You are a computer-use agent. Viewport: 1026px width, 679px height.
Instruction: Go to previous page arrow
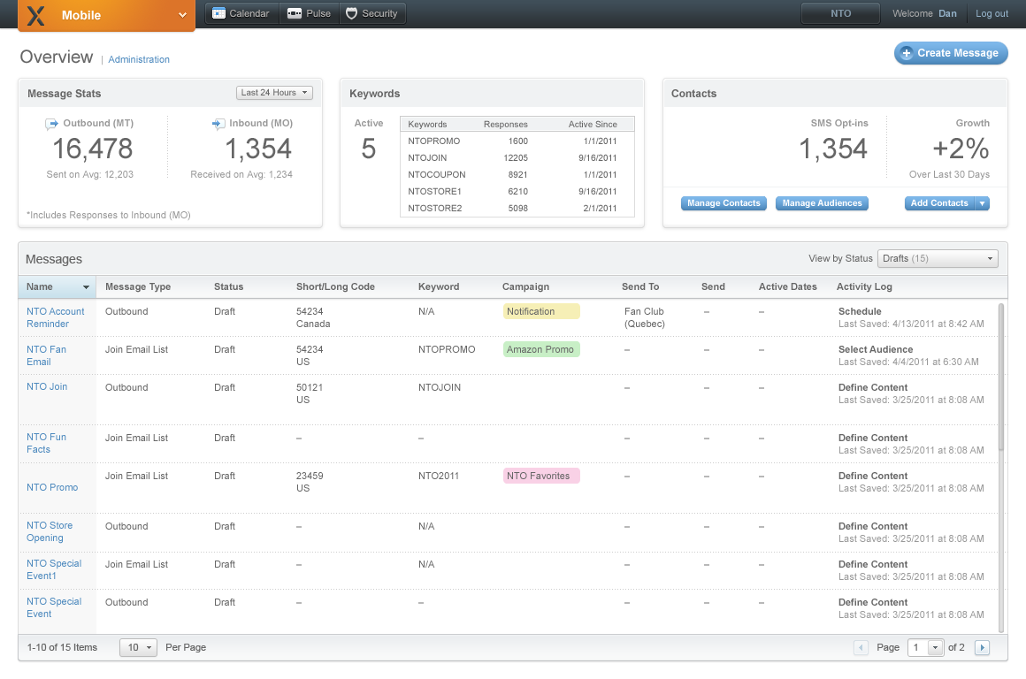(861, 648)
